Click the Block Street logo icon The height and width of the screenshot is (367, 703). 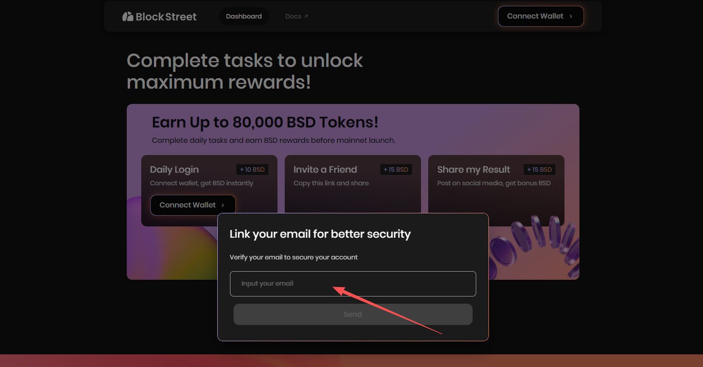[128, 17]
